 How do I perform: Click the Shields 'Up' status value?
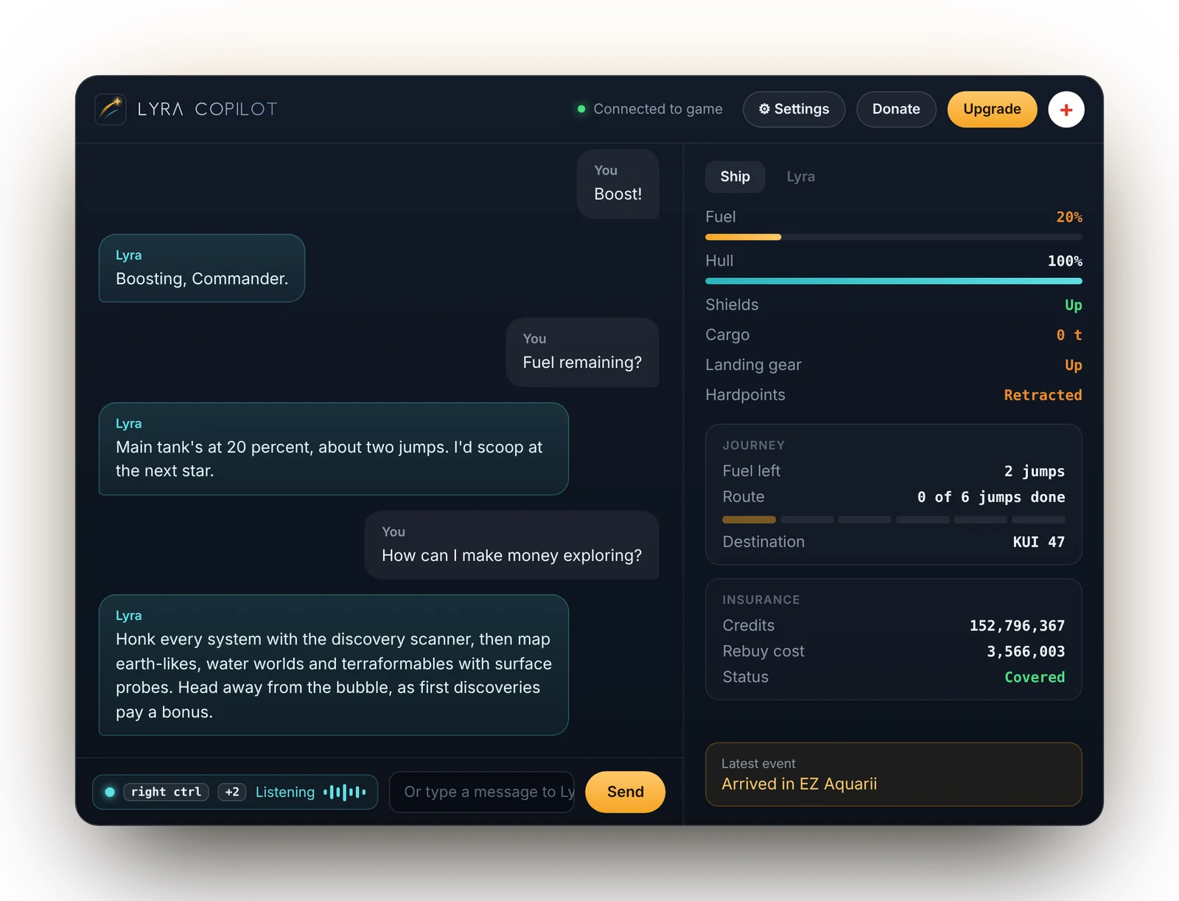pyautogui.click(x=1073, y=305)
